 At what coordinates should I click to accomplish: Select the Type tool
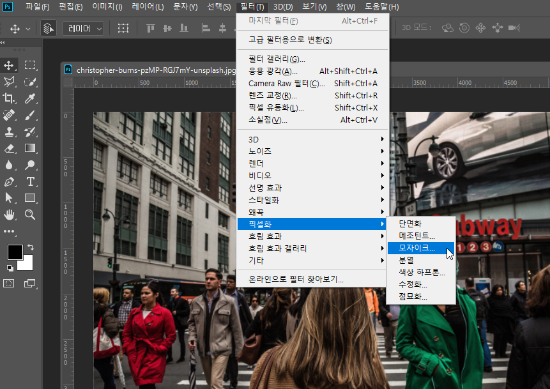click(29, 183)
